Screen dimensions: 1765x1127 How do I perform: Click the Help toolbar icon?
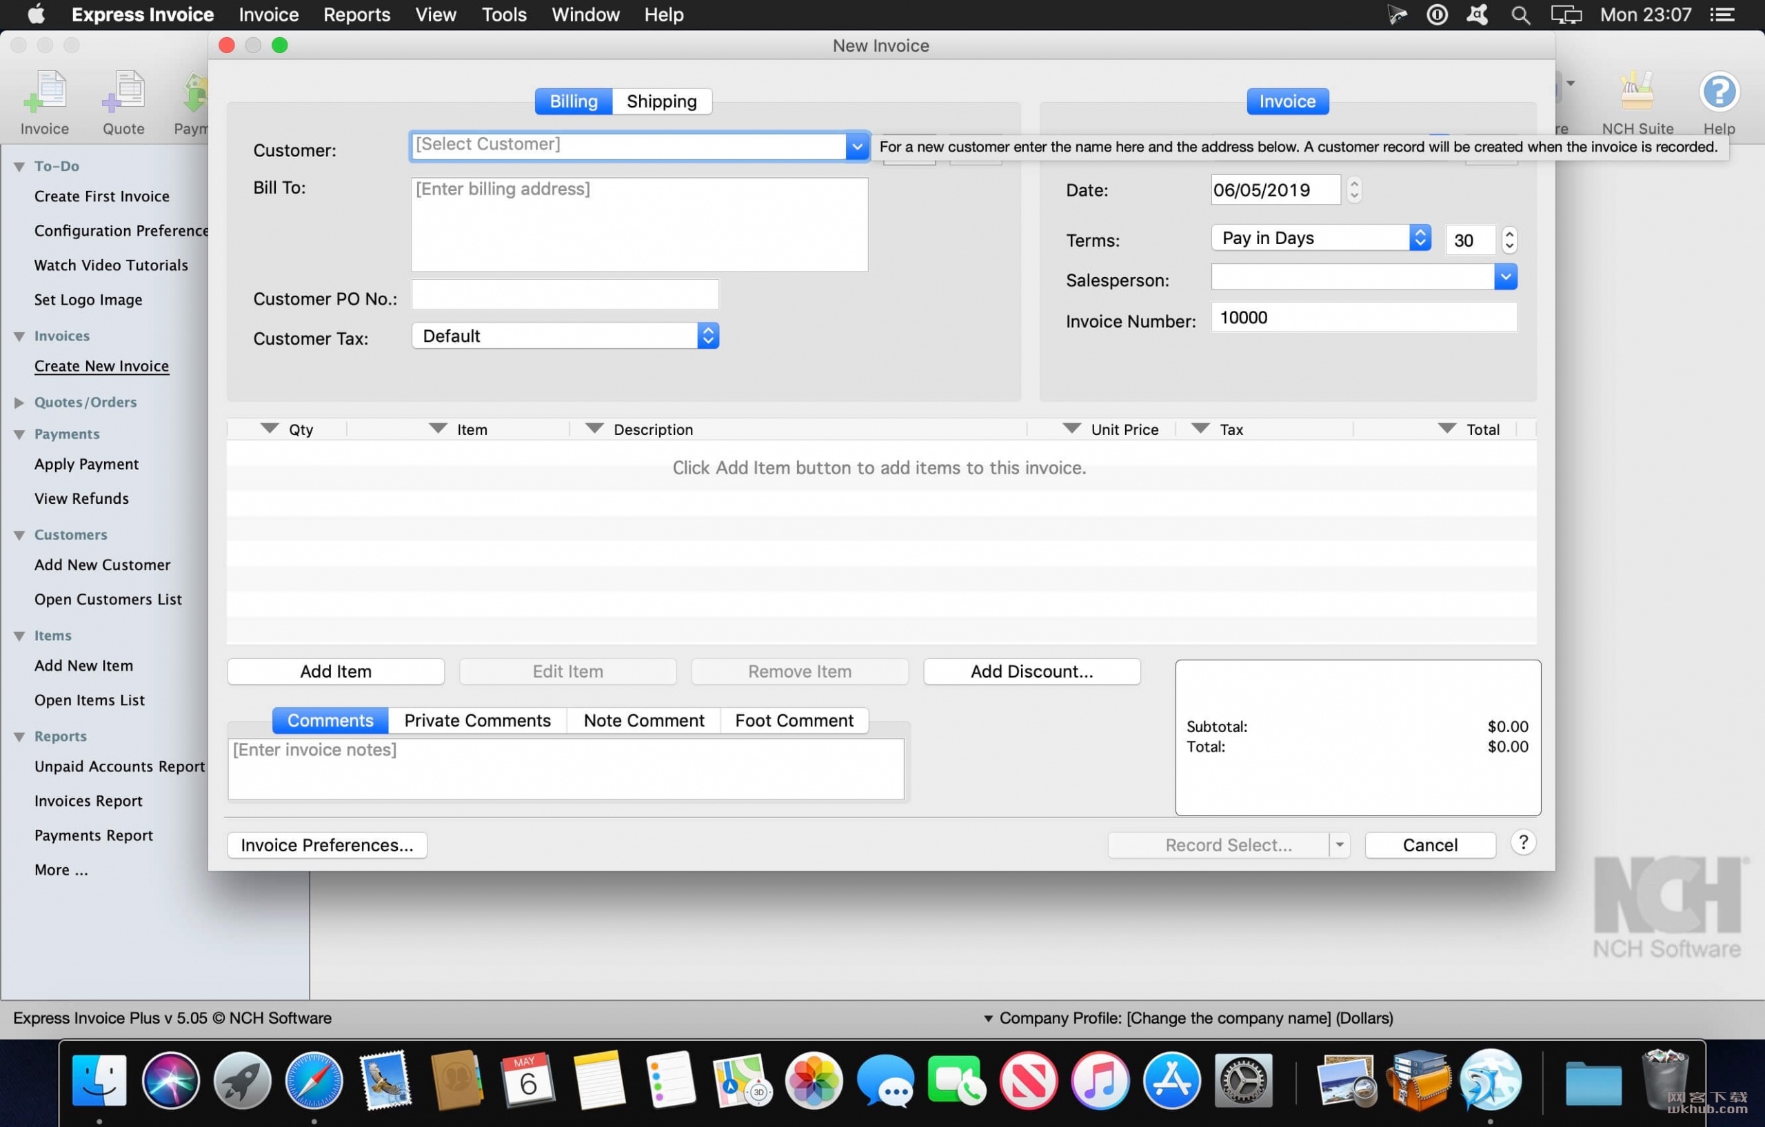(1719, 103)
